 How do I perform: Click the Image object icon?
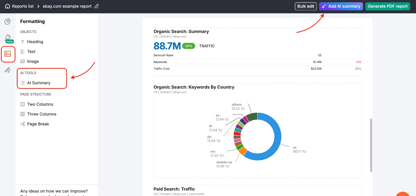tap(23, 61)
